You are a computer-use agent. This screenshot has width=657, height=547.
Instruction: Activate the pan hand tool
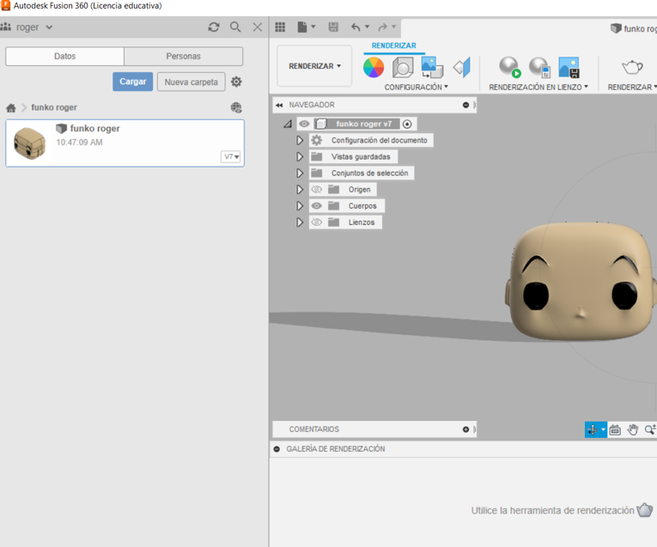pyautogui.click(x=633, y=429)
